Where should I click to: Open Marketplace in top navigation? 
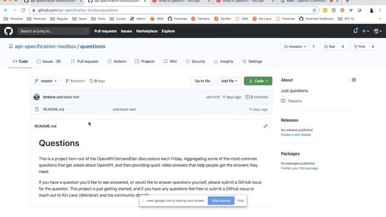(x=147, y=31)
